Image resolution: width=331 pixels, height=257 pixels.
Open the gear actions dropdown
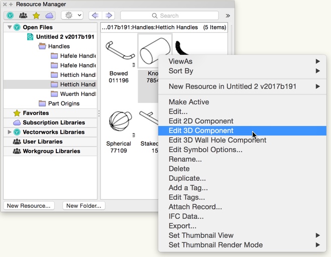point(72,15)
